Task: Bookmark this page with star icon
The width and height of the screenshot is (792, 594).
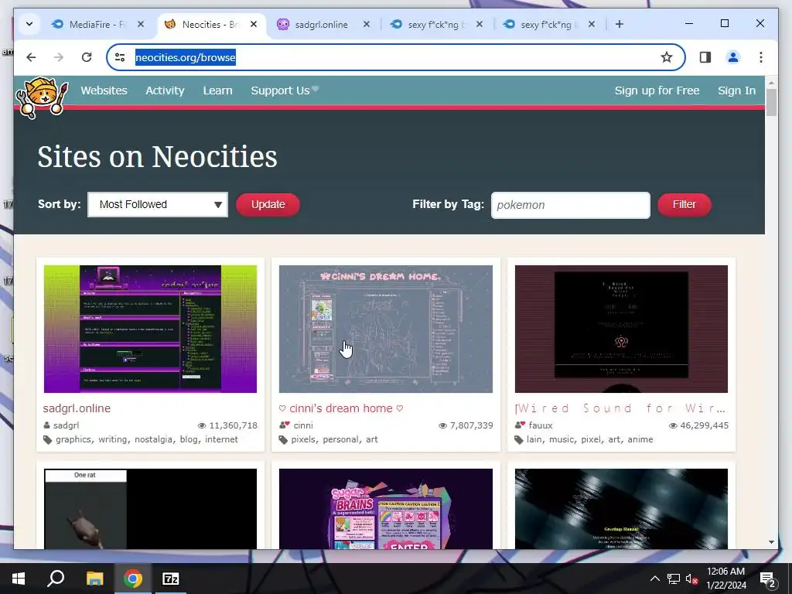Action: coord(667,57)
